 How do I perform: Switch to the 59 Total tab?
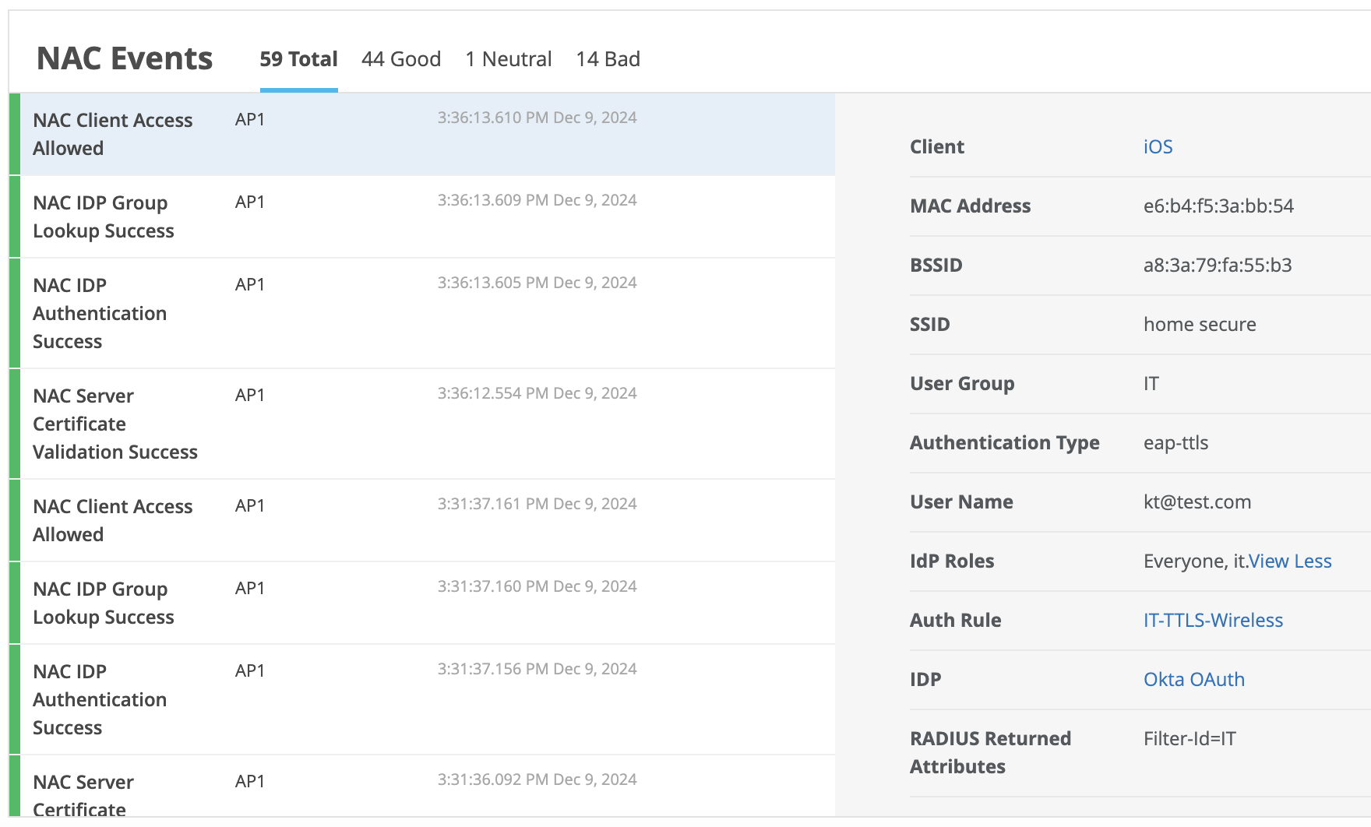coord(298,59)
